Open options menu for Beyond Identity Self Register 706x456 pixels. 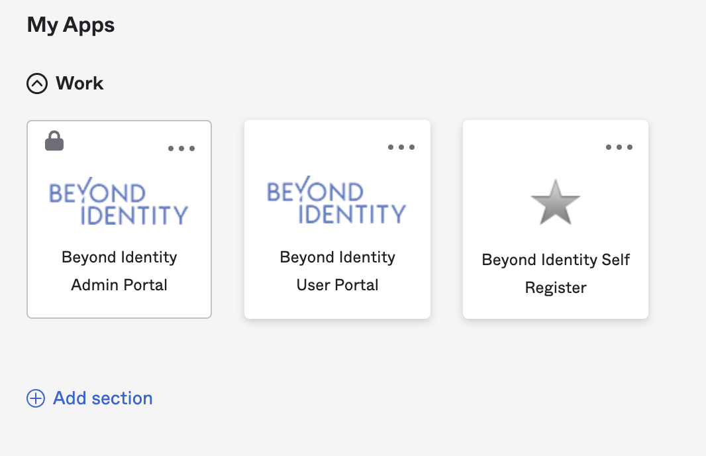click(x=619, y=147)
